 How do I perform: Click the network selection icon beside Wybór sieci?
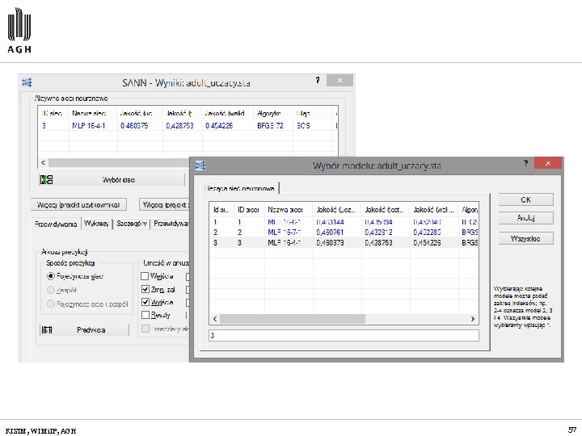(x=46, y=180)
